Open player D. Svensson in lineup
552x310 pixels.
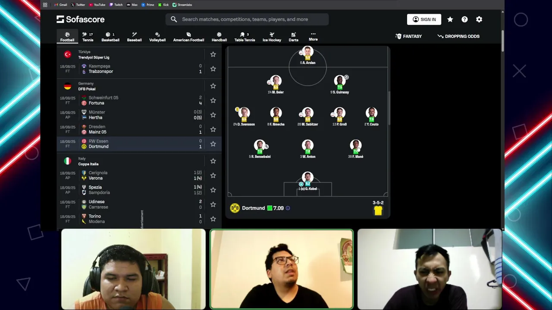coord(244,117)
